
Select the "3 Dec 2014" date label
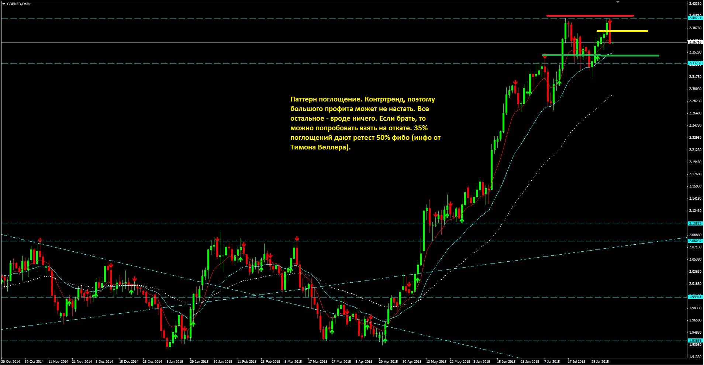(105, 362)
